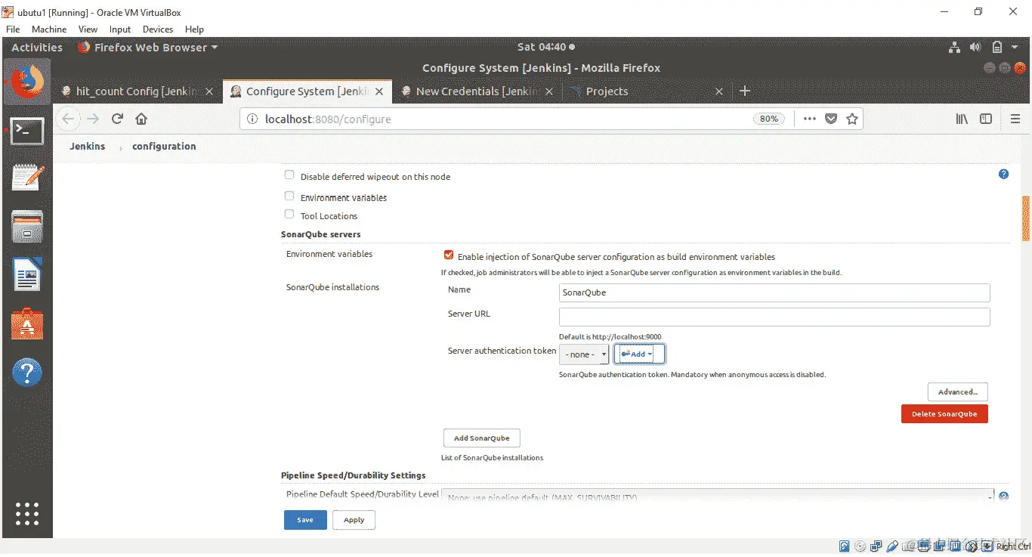Enable the Environment variables node checkbox
The height and width of the screenshot is (557, 1032).
point(289,195)
